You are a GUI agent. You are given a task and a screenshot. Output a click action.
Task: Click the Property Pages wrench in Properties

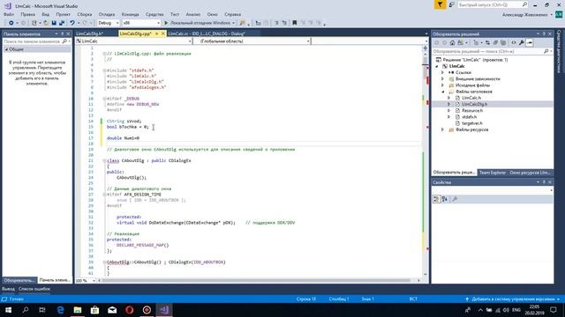click(455, 199)
